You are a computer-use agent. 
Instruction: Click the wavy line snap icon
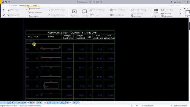[x=70, y=103]
